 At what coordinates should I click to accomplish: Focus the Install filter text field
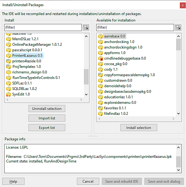[43, 28]
